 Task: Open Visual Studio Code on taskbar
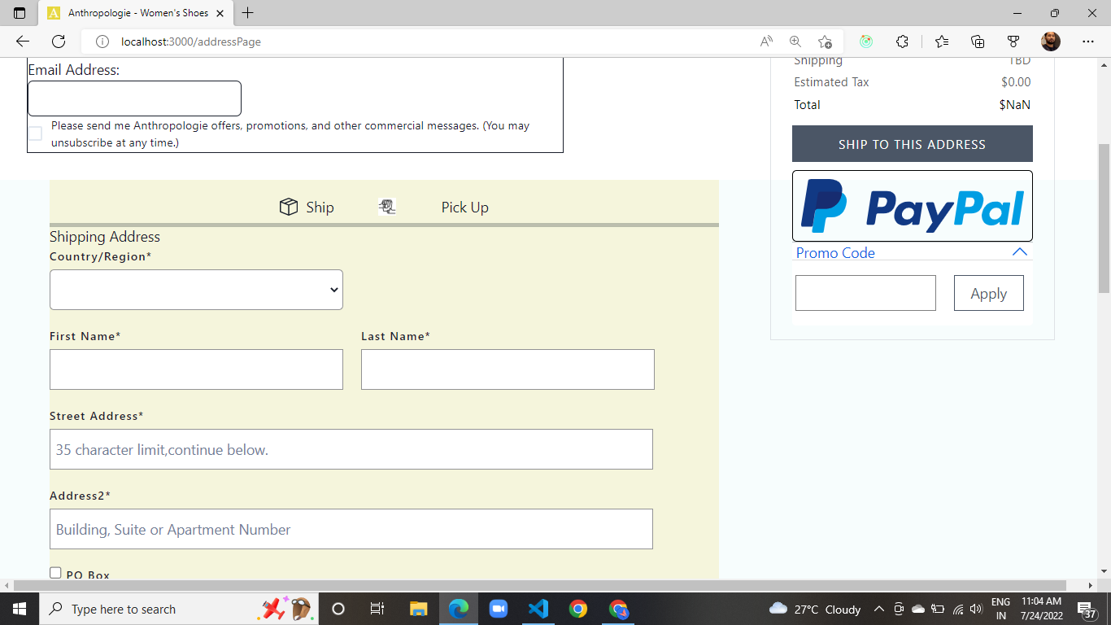[538, 609]
